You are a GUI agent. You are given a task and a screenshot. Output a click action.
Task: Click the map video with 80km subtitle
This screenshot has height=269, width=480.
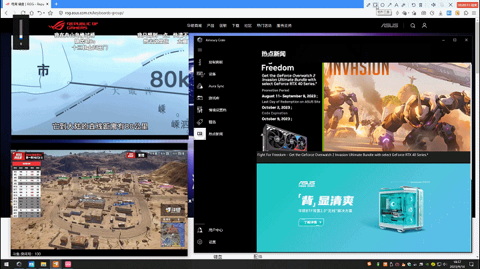(100, 85)
